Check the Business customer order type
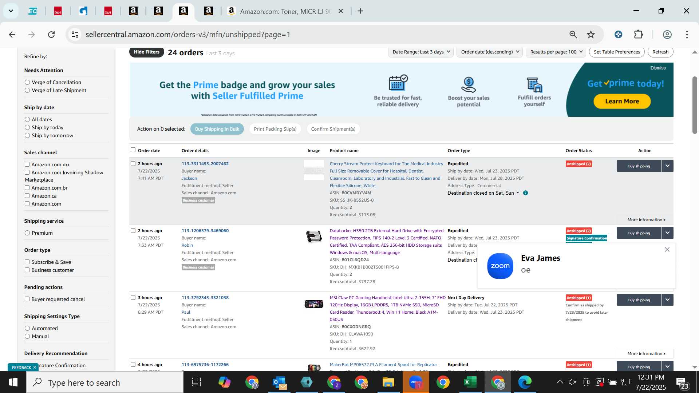The width and height of the screenshot is (699, 393). [27, 270]
